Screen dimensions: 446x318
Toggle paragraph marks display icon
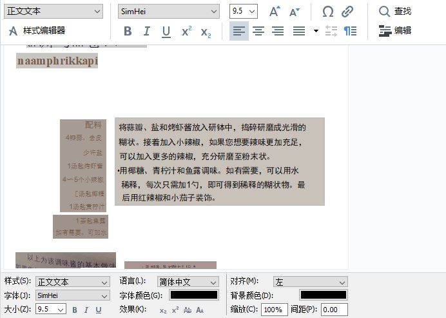pyautogui.click(x=350, y=31)
